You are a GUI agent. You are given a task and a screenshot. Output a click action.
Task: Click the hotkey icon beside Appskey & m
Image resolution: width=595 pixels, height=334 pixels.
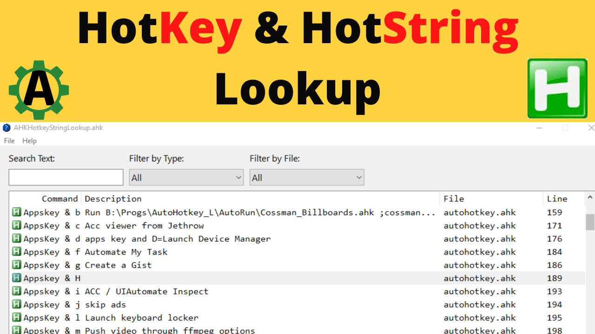pyautogui.click(x=17, y=330)
